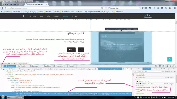Enable the Browser styles checkbox
Screen dimensions: 177x99
[x=163, y=71]
